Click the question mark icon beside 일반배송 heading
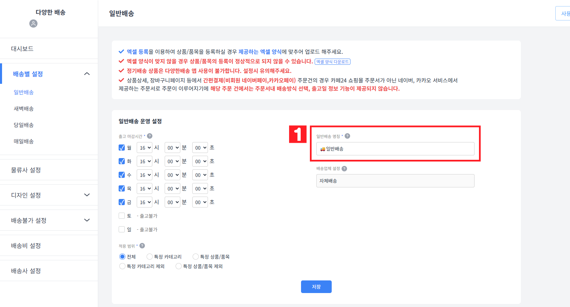 click(347, 136)
